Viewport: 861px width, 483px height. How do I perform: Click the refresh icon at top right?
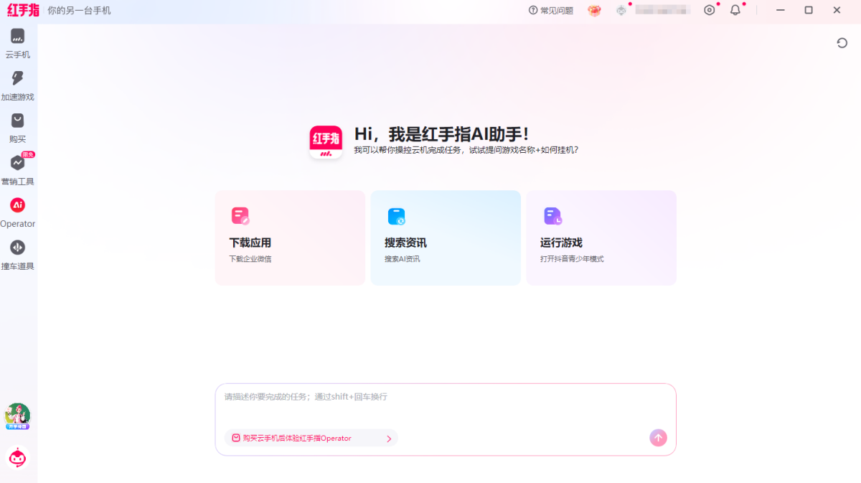click(x=842, y=43)
